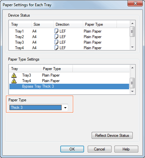Click the LEF page icon in Tray4 device row
This screenshot has height=158, width=145.
(56, 48)
